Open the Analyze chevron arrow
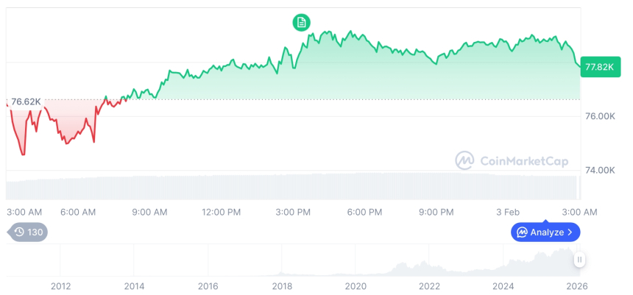 570,232
